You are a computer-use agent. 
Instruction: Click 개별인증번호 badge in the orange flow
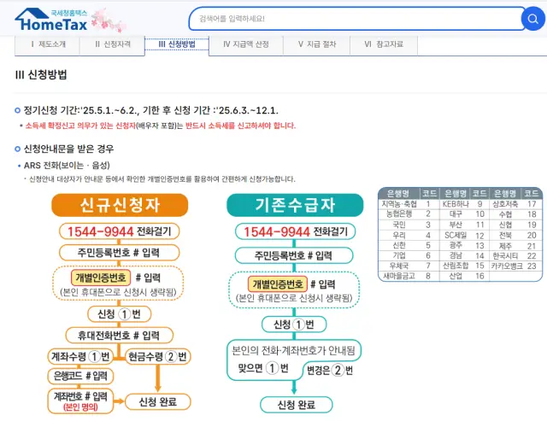[101, 278]
